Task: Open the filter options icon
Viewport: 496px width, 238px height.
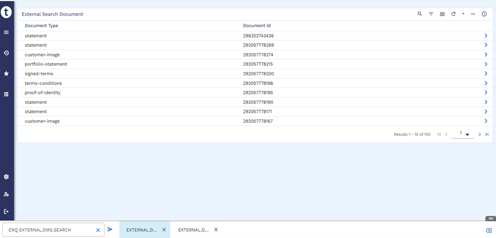Action: click(431, 14)
